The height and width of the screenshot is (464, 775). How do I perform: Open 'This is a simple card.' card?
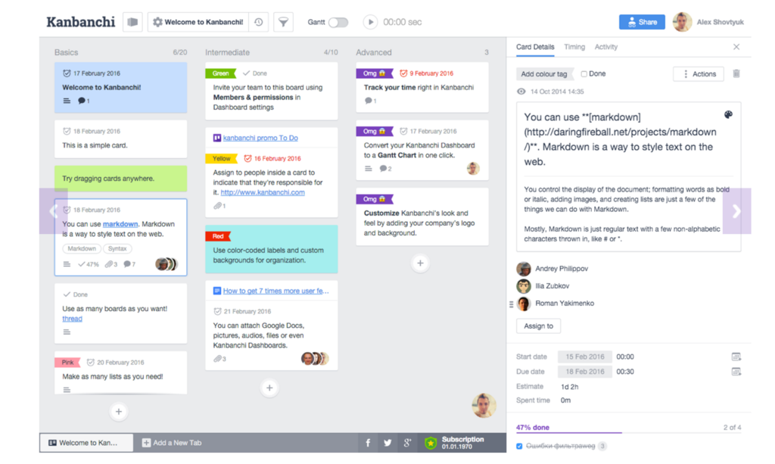point(120,139)
